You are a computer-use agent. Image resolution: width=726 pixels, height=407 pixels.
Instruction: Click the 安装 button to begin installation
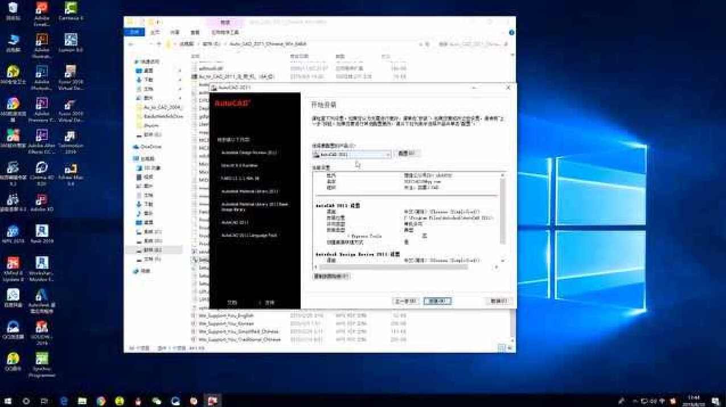437,301
